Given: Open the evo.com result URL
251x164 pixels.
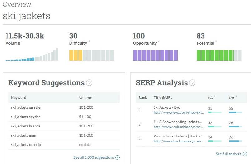Looking at the screenshot, I should point(178,112).
